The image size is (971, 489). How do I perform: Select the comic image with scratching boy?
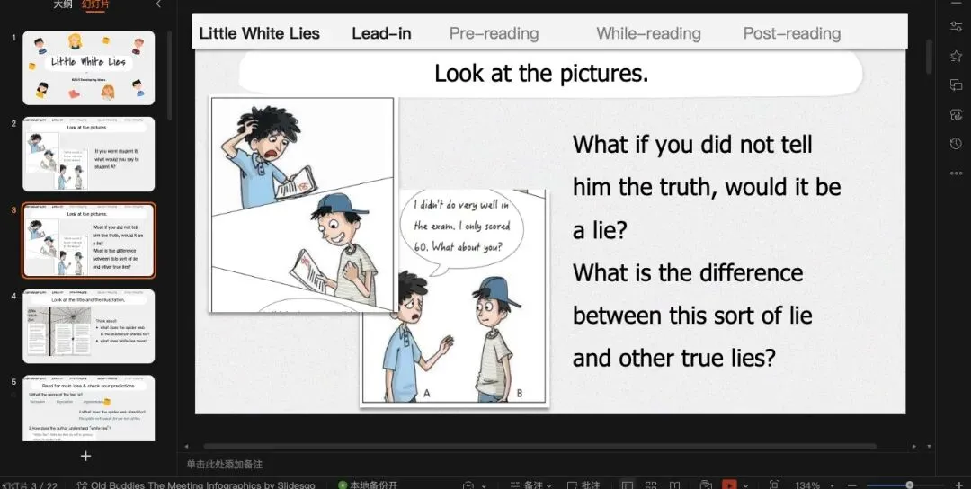[x=302, y=204]
